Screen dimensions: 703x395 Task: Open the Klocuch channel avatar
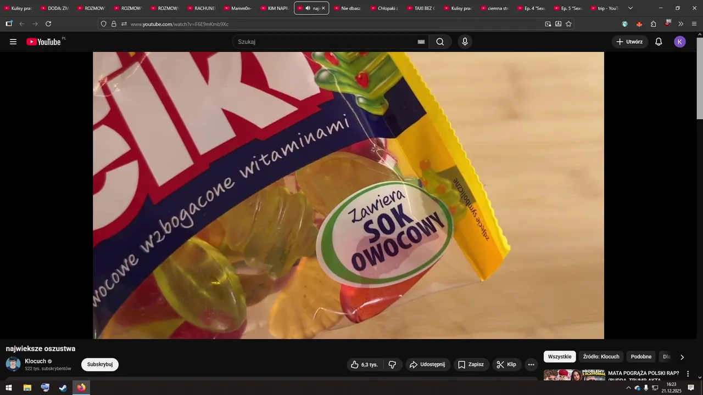[13, 364]
